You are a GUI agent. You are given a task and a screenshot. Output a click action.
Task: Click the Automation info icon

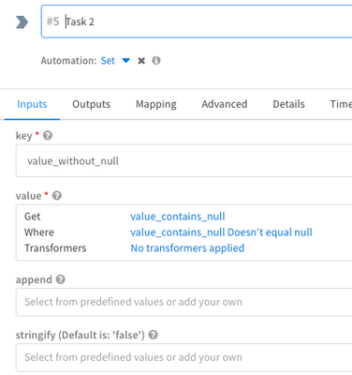pos(156,60)
